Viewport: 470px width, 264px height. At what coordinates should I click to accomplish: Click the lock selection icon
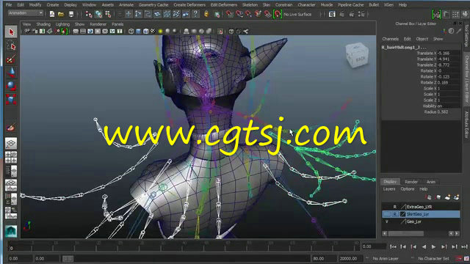[x=206, y=14]
